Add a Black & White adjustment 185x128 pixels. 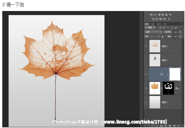pos(159,15)
